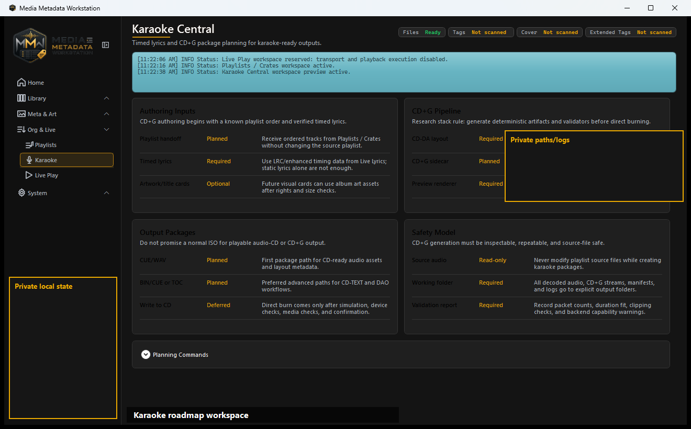This screenshot has width=691, height=429.
Task: Click the Timed lyrics row label
Action: [x=155, y=161]
